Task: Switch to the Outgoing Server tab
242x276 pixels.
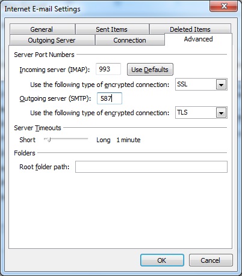Action: (52, 40)
